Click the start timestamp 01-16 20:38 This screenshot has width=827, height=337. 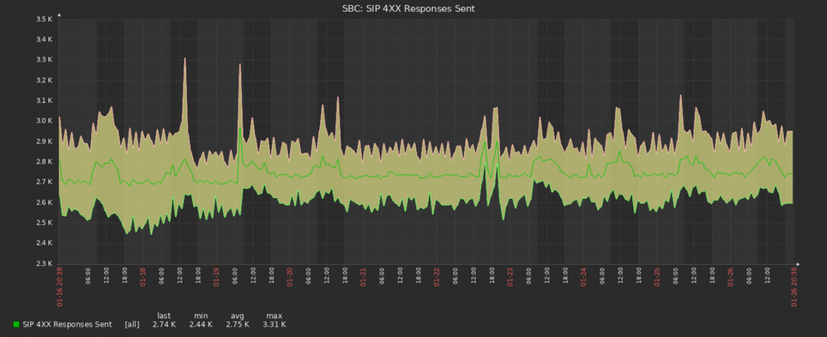click(x=59, y=287)
